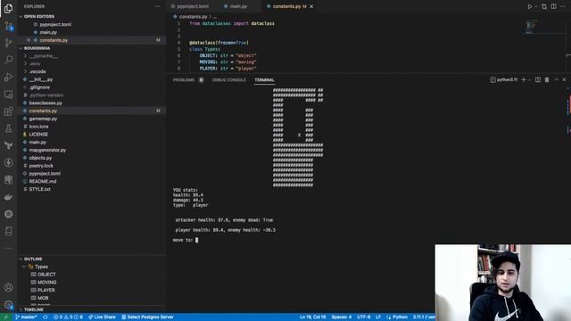Image resolution: width=571 pixels, height=321 pixels.
Task: Open Docker whale icon view
Action: [x=8, y=197]
